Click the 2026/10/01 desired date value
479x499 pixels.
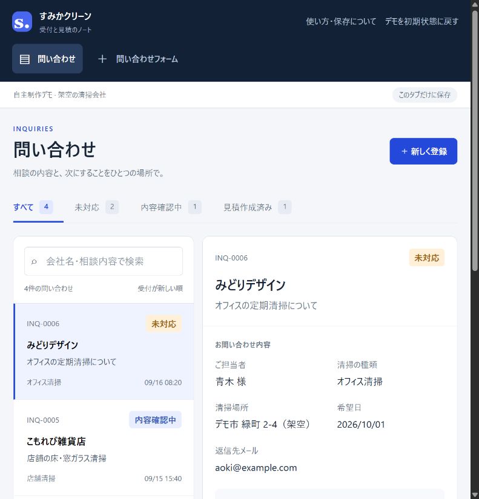pos(361,424)
